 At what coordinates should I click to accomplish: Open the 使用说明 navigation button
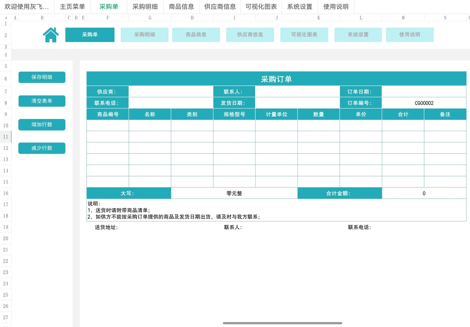(410, 35)
